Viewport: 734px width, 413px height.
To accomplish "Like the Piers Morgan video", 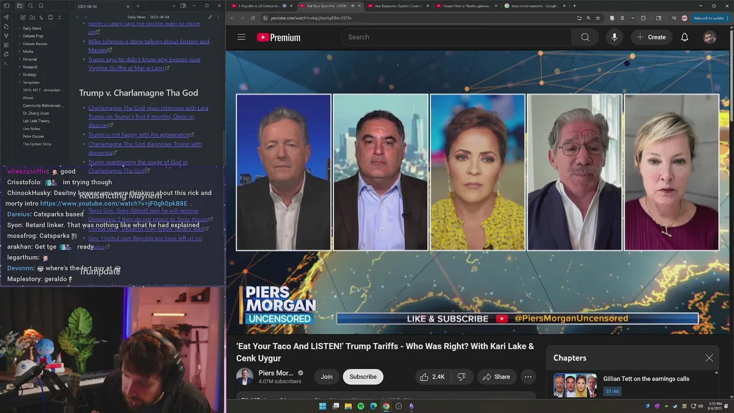I will (x=432, y=377).
